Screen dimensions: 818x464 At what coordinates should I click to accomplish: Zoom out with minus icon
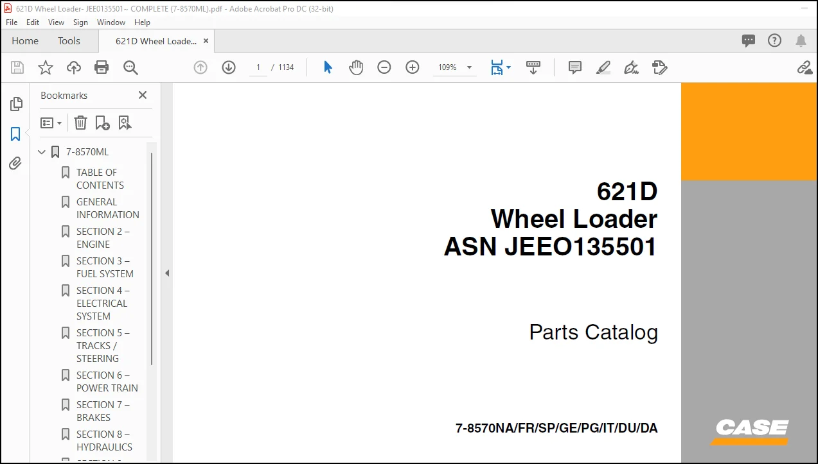[384, 67]
